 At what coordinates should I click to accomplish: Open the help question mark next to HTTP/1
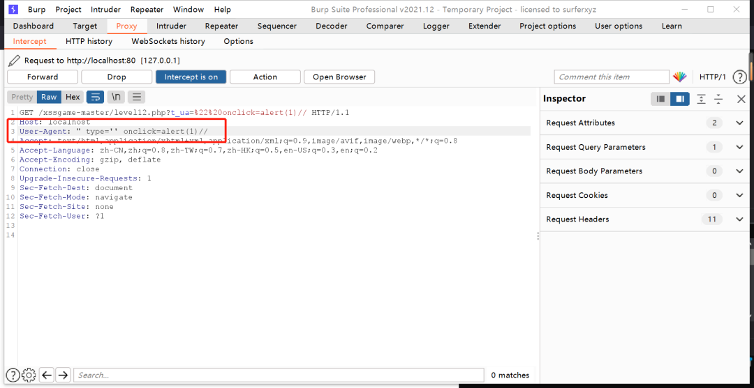pyautogui.click(x=739, y=77)
